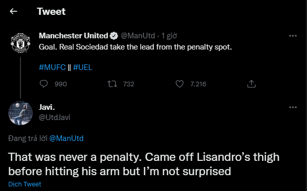307x191 pixels.
Task: Click the @UtdJavi handle
Action: point(55,117)
